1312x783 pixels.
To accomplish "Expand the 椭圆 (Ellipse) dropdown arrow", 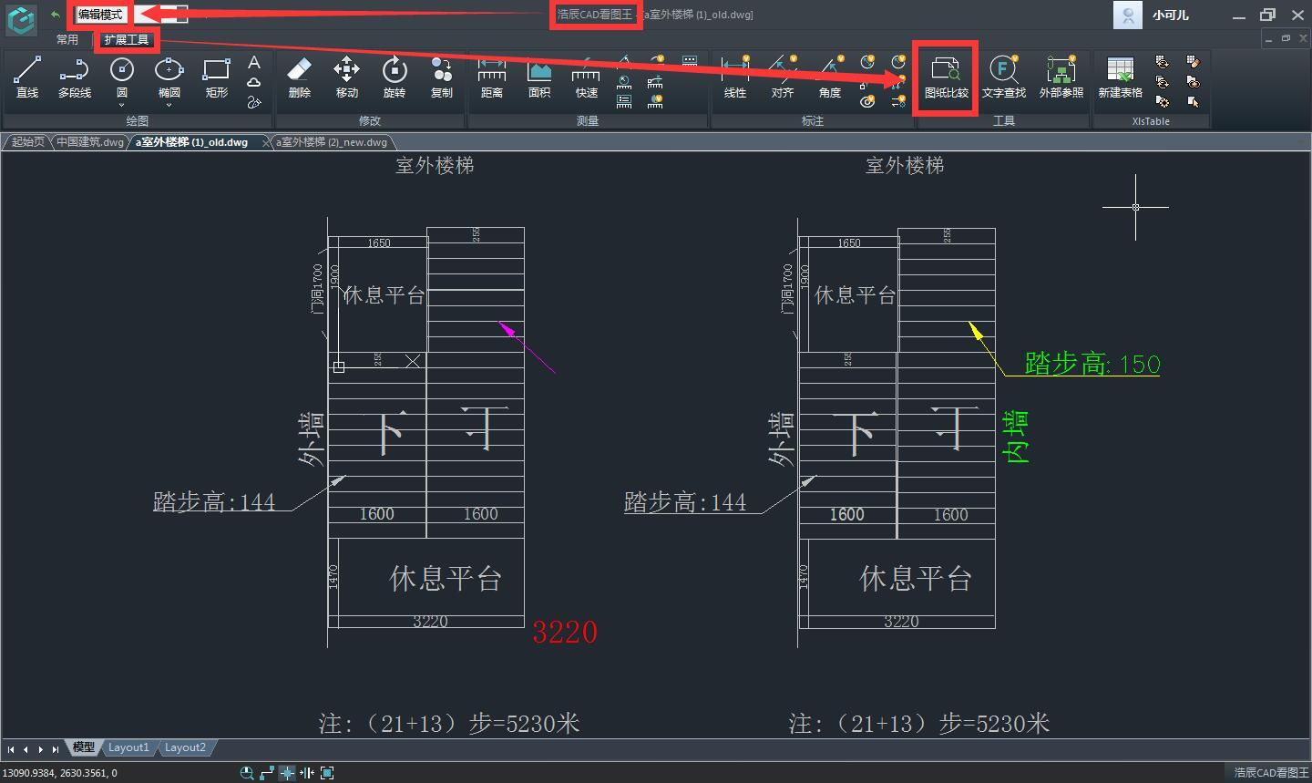I will pos(169,106).
